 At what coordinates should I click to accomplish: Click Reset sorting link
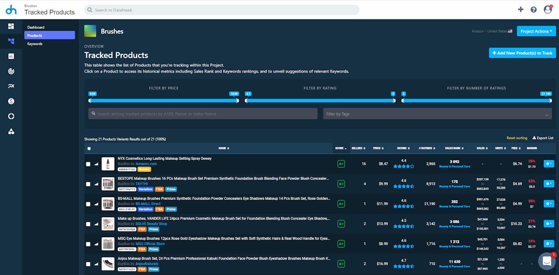pyautogui.click(x=517, y=138)
